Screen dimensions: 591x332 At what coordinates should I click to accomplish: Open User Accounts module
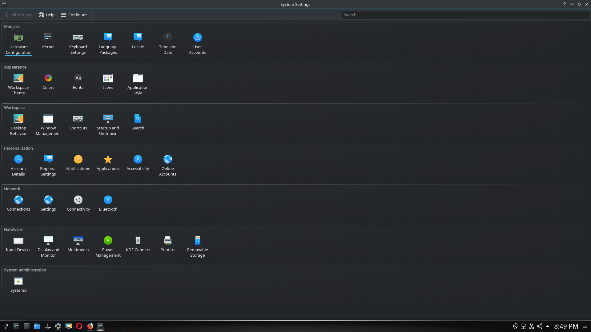coord(198,44)
